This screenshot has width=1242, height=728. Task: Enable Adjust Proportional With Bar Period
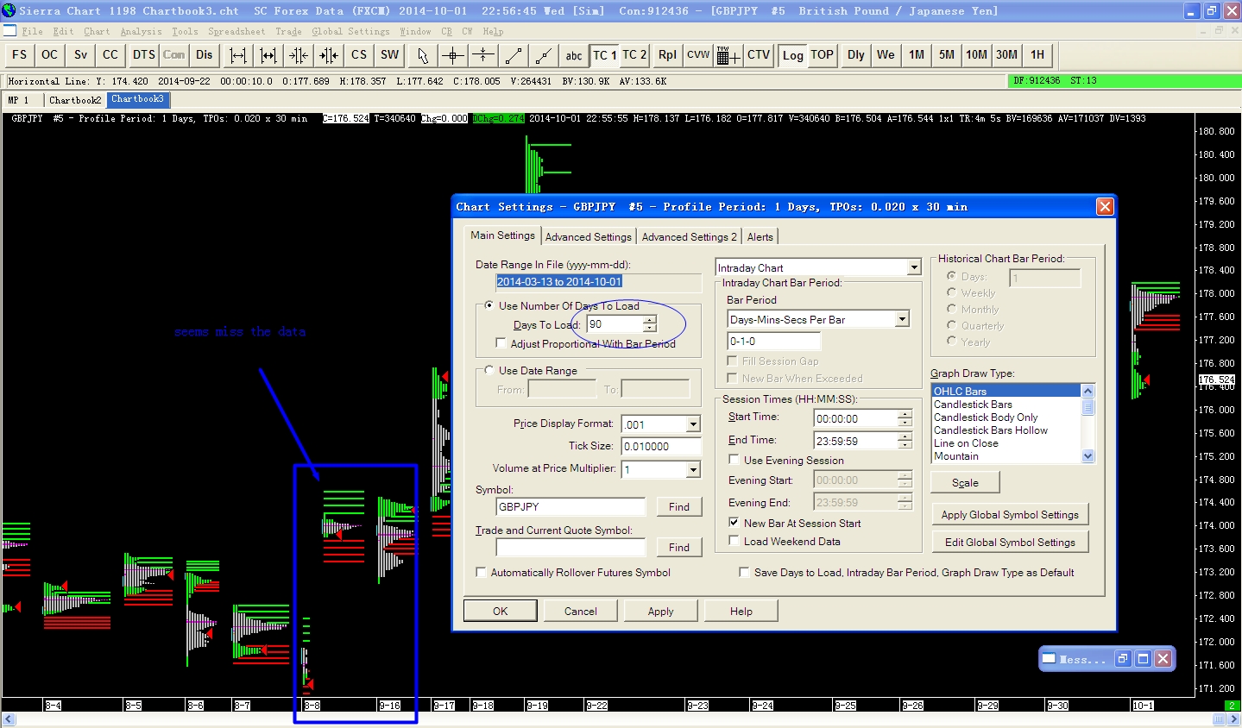pyautogui.click(x=501, y=343)
